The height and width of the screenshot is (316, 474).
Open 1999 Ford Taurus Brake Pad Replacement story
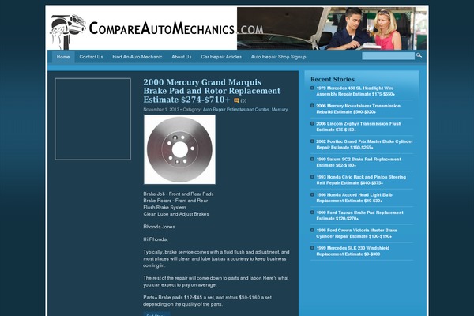pyautogui.click(x=359, y=216)
